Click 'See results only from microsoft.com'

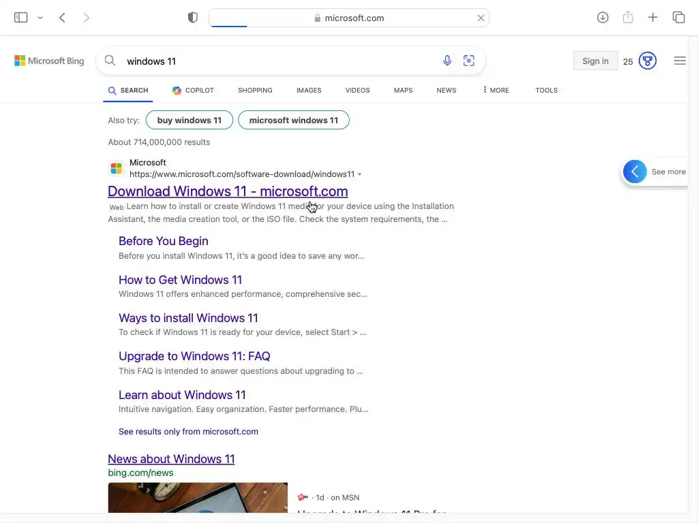(x=188, y=431)
